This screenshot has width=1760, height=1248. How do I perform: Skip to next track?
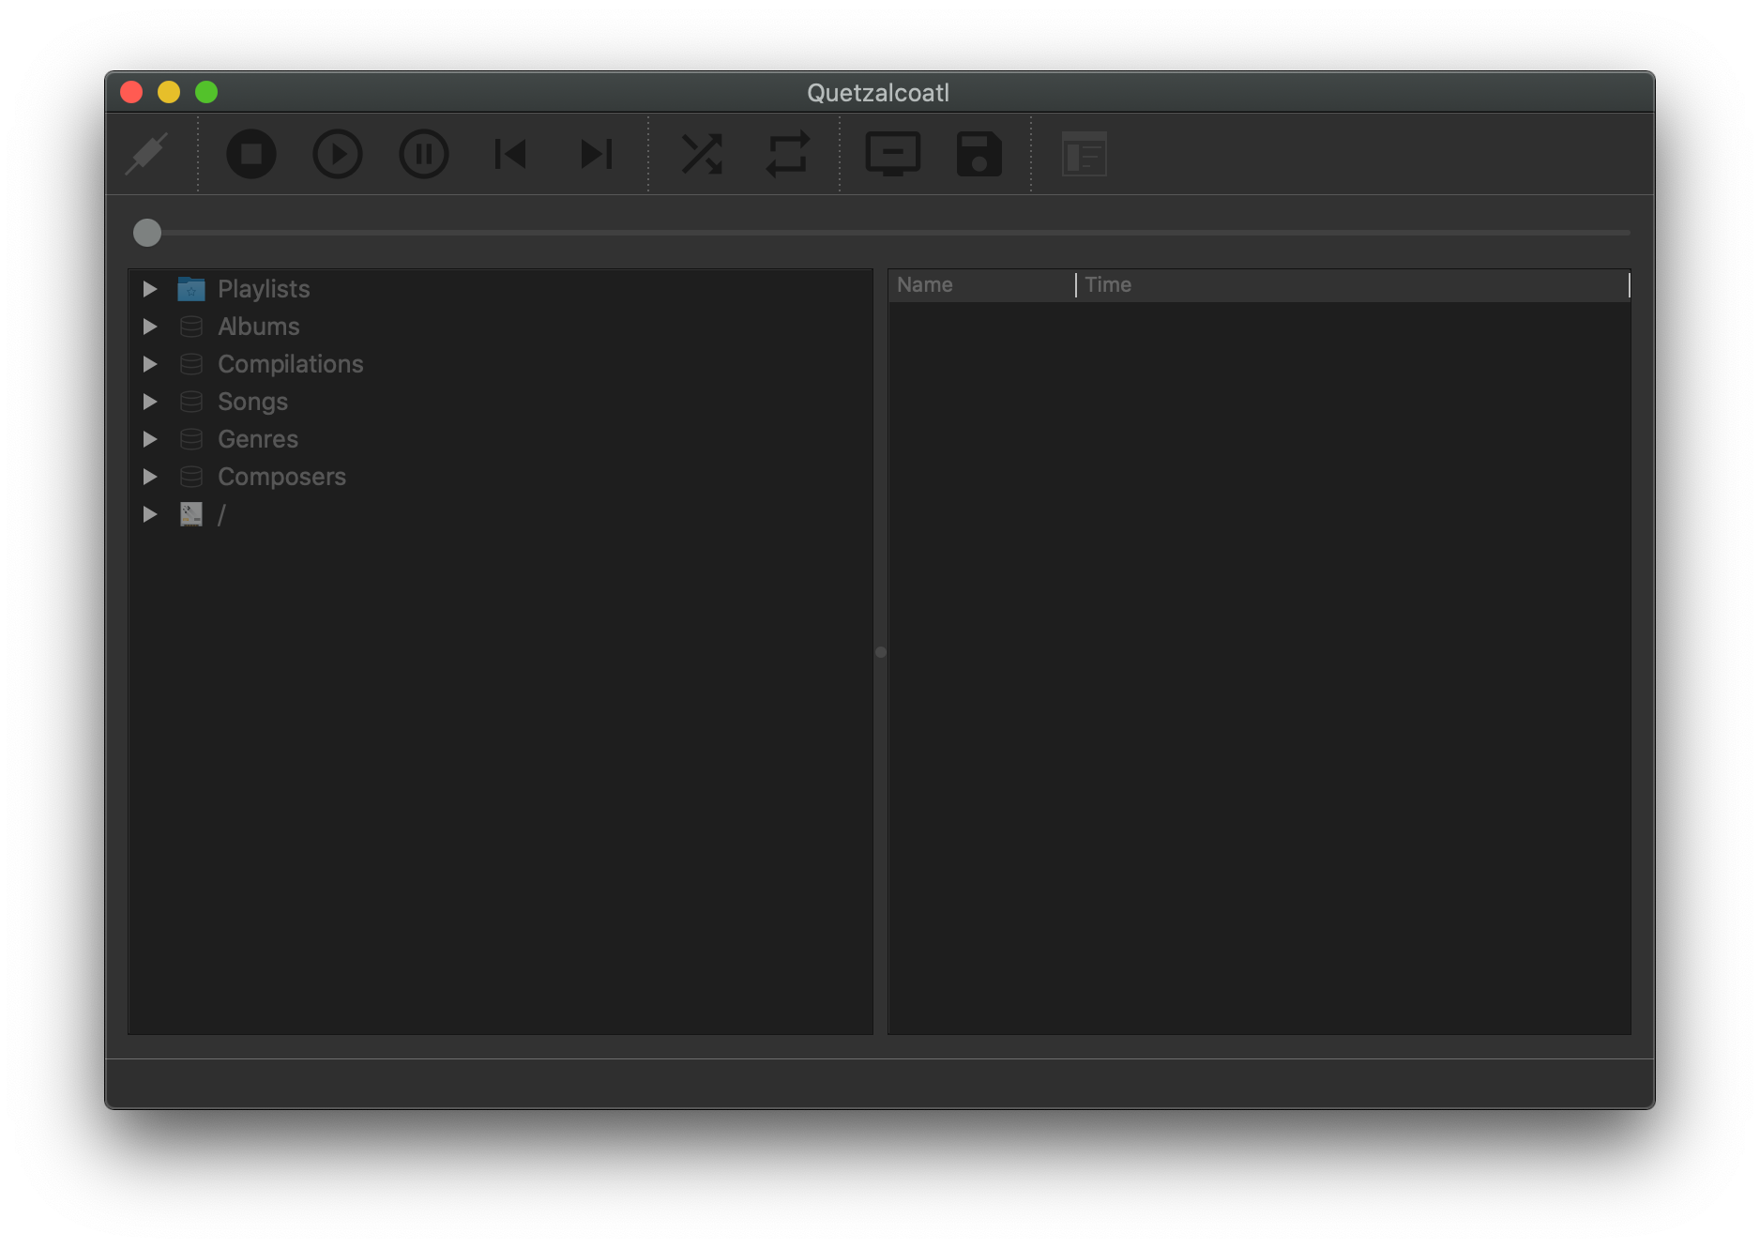(595, 154)
